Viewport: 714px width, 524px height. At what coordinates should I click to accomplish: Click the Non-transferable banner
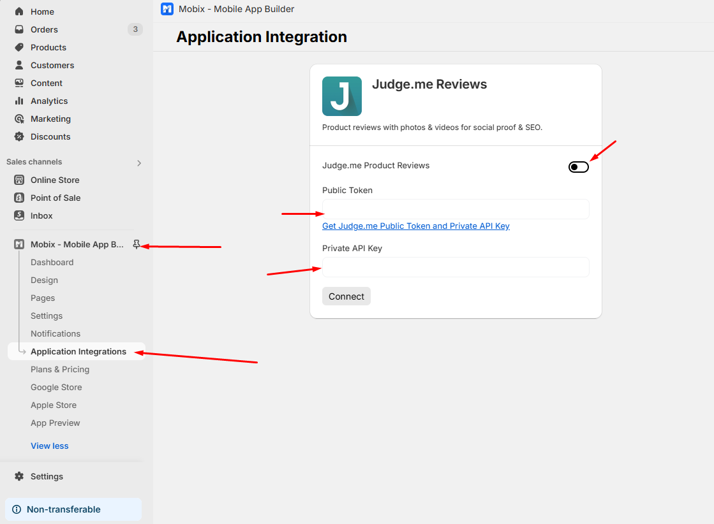[x=73, y=509]
